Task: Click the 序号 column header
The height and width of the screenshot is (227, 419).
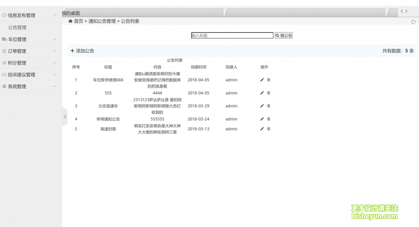Action: [x=76, y=67]
